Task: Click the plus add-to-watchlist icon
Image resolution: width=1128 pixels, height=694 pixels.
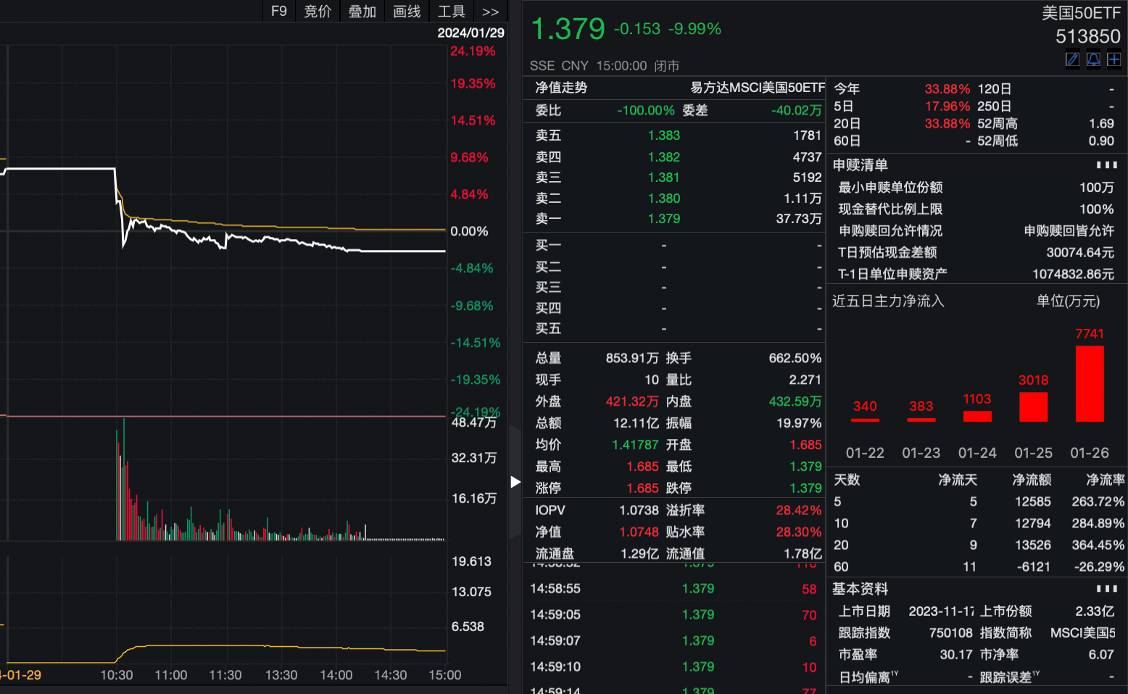Action: point(1114,59)
